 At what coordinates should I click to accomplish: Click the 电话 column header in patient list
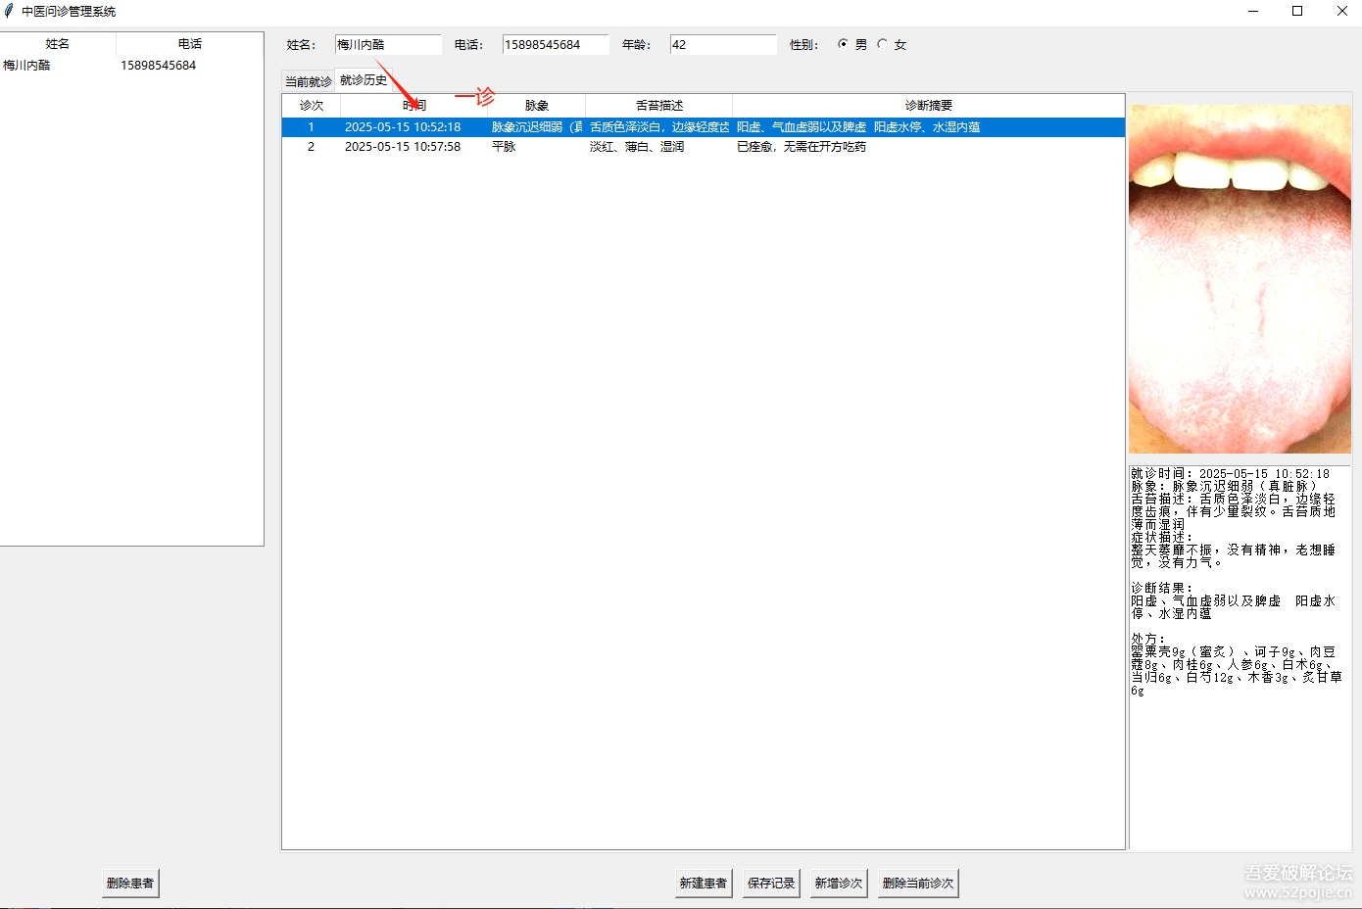tap(190, 44)
